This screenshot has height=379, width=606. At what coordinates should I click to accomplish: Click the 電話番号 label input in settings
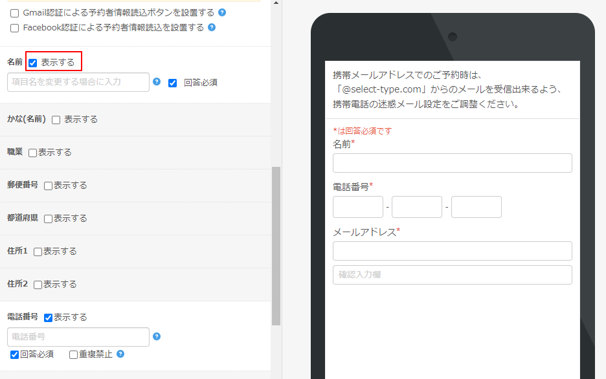(78, 337)
